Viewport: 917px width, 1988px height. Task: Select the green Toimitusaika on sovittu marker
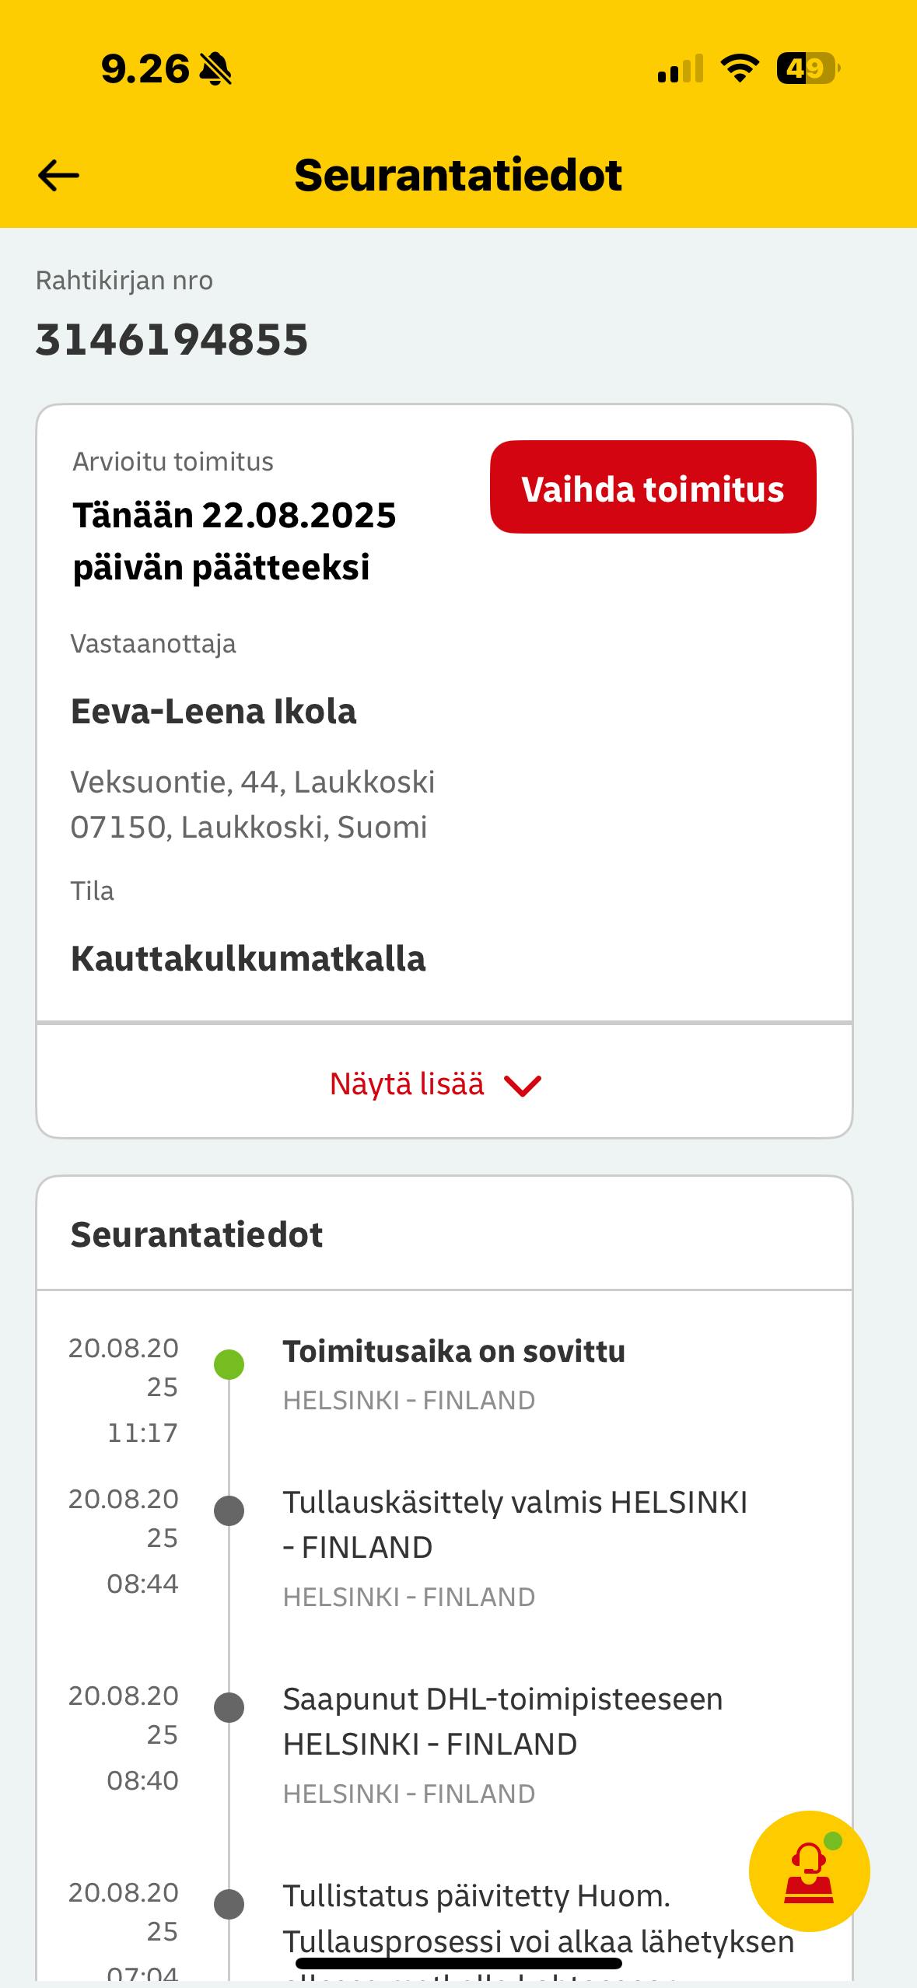[229, 1364]
